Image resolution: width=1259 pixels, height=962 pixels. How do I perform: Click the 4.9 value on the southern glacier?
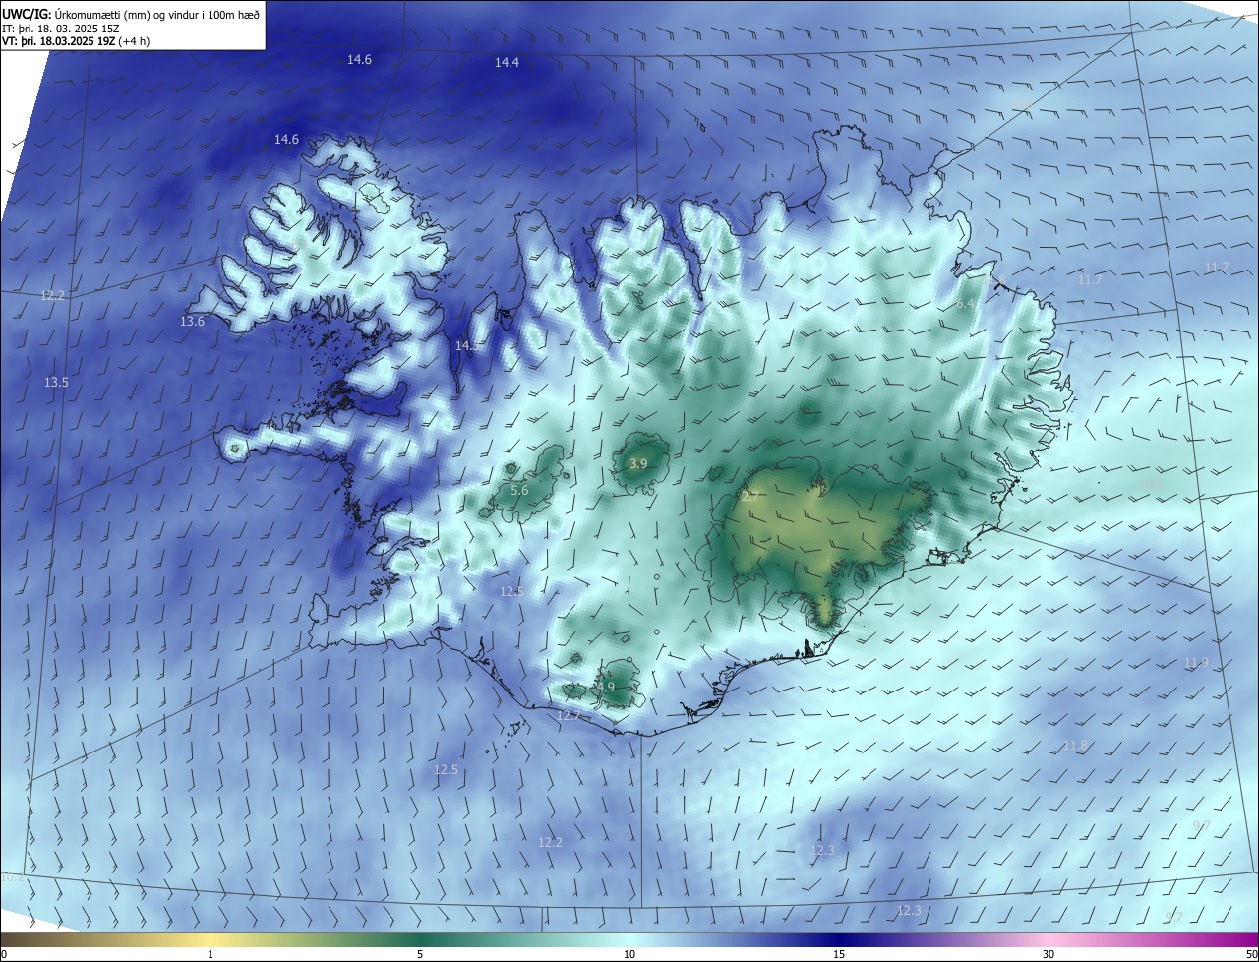(605, 688)
